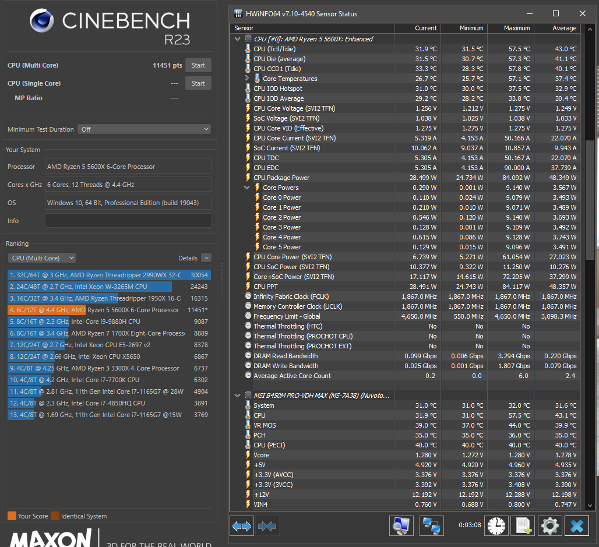This screenshot has width=599, height=547.
Task: Click the Cores x GHz field
Action: pyautogui.click(x=128, y=185)
